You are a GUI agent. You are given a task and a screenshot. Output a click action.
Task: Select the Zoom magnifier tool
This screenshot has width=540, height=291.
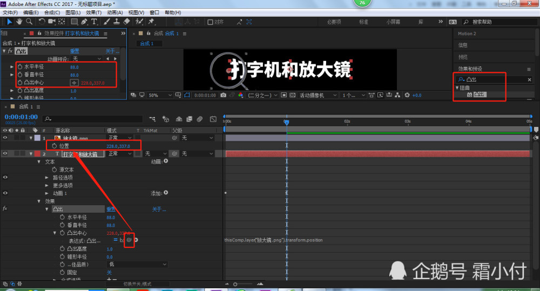[29, 22]
